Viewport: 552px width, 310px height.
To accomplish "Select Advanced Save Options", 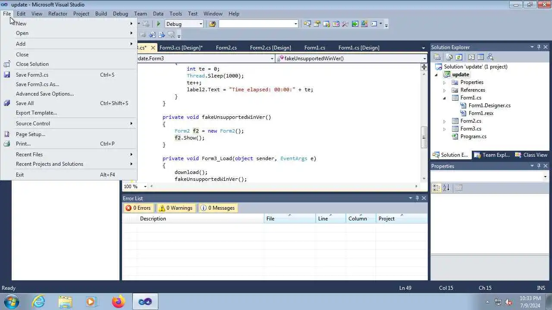I will coord(69,94).
